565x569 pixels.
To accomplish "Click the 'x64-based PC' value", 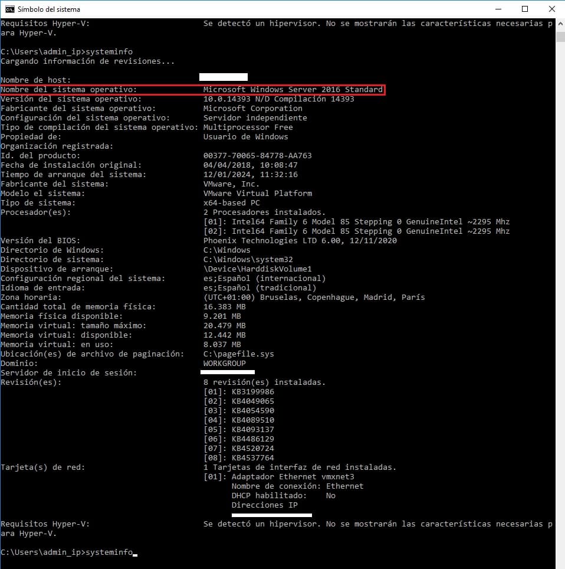I will [231, 202].
